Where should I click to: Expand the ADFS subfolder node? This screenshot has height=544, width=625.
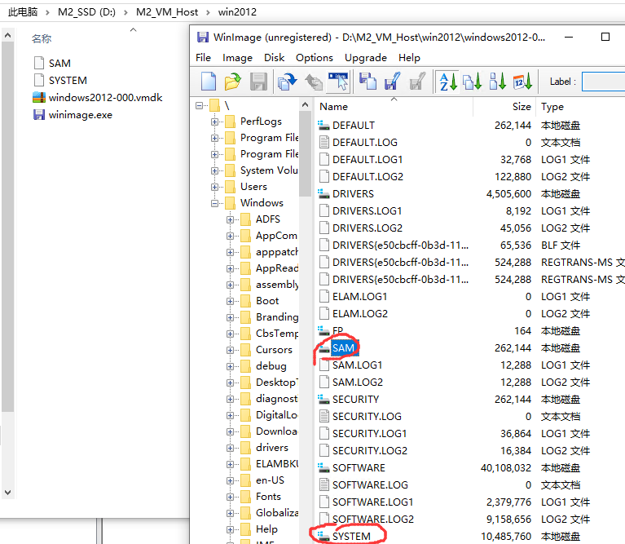tap(230, 219)
